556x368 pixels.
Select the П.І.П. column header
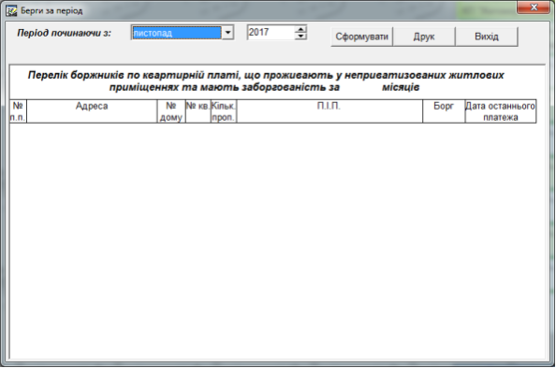(329, 111)
